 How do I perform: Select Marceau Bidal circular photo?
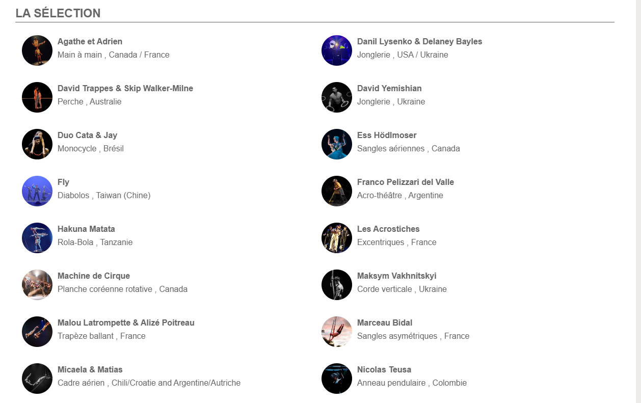pyautogui.click(x=337, y=332)
